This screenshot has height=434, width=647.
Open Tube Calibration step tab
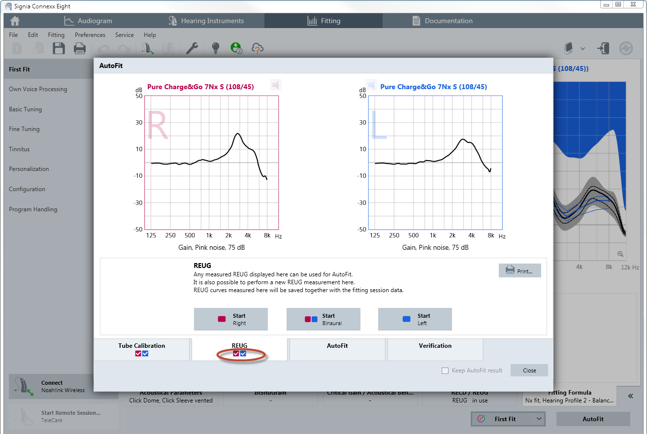coord(142,350)
